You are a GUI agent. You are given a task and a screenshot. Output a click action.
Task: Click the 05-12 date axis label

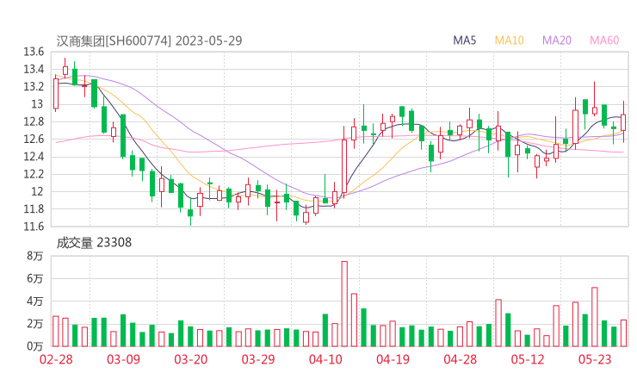(528, 359)
